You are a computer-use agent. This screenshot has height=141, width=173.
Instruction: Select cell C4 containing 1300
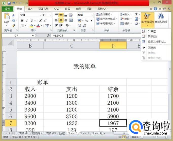point(72,103)
